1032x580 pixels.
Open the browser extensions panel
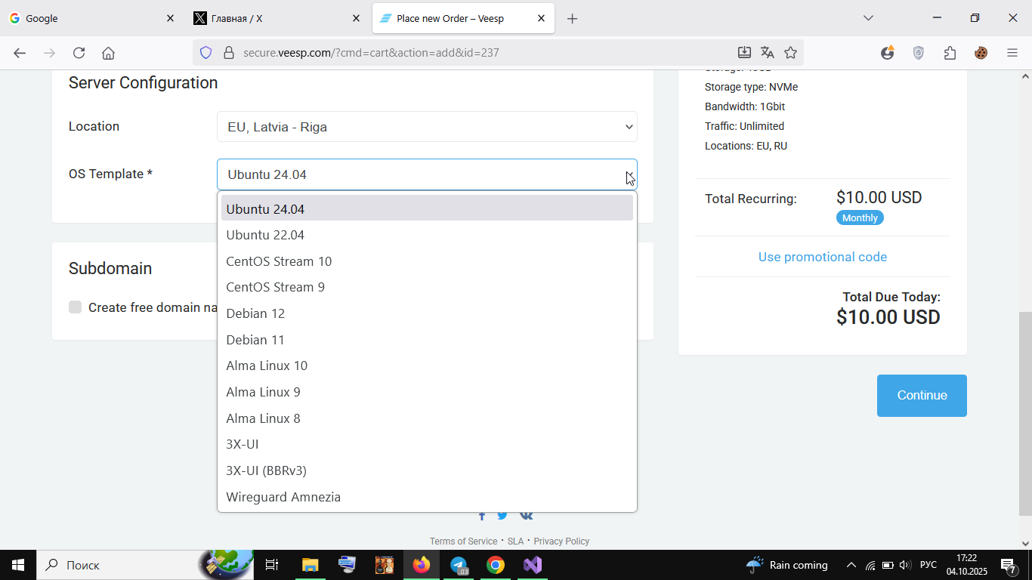950,53
